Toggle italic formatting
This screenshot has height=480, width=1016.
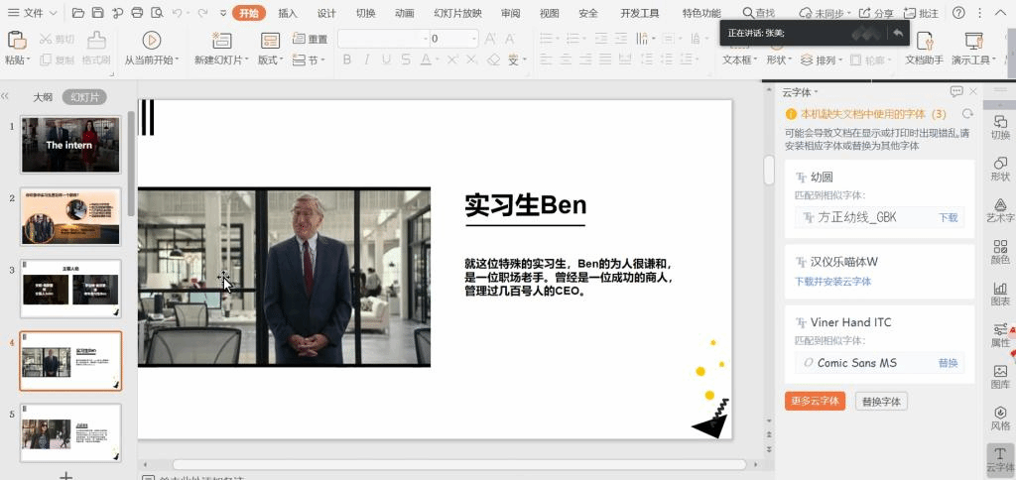coord(366,60)
